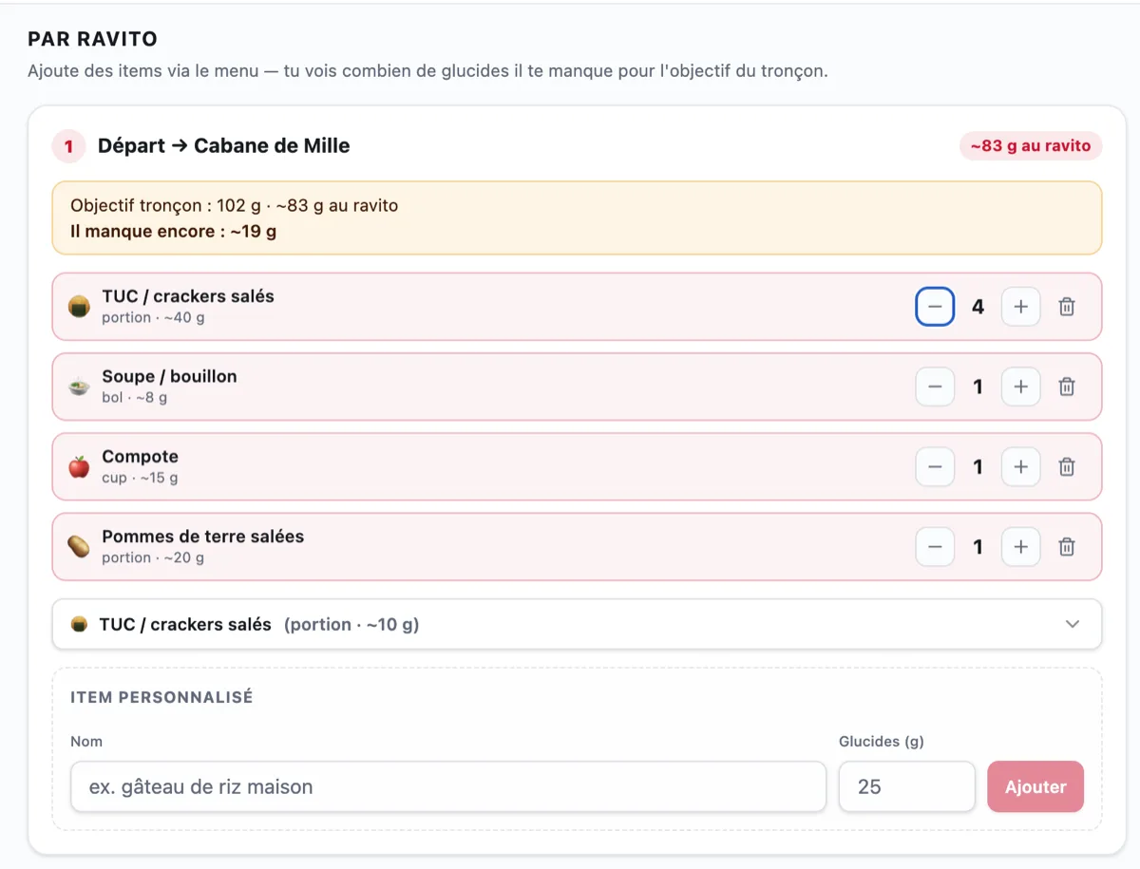Trash the Pommes de terre salées item
The image size is (1140, 869).
pos(1067,547)
